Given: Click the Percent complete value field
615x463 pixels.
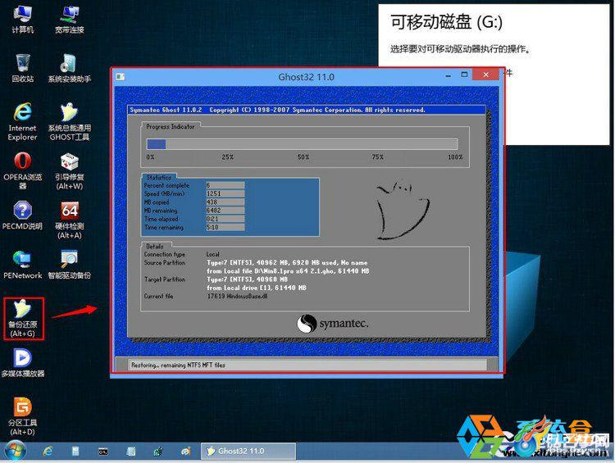Looking at the screenshot, I should [225, 185].
